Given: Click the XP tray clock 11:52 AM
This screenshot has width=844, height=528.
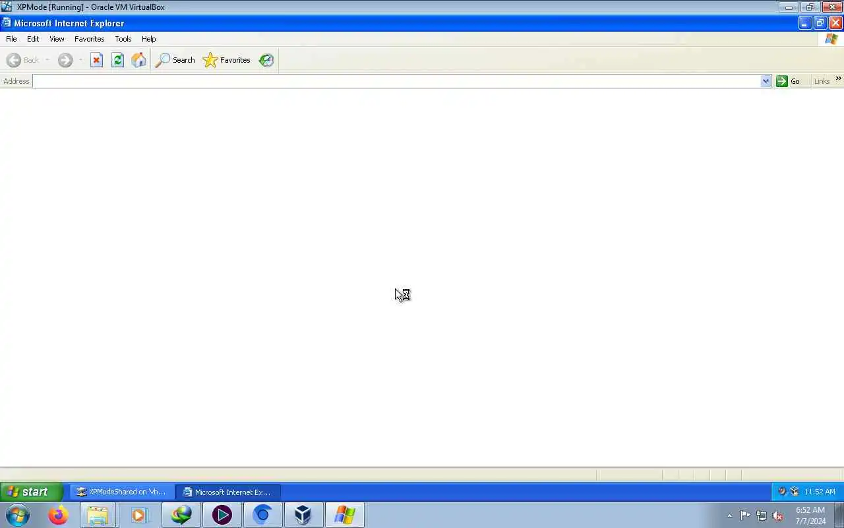Looking at the screenshot, I should click(820, 492).
